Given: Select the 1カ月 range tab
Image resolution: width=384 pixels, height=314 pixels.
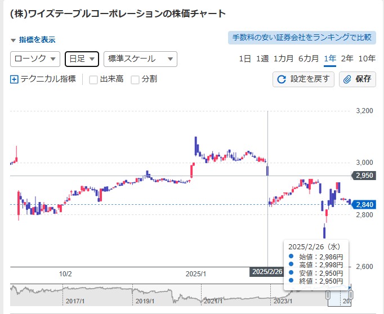Looking at the screenshot, I should (x=283, y=59).
